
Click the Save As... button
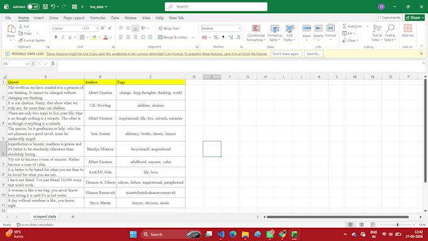coord(313,53)
